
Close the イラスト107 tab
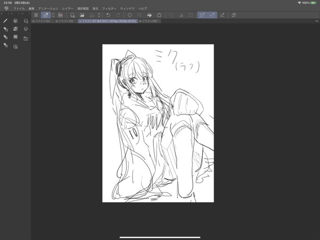[80, 21]
